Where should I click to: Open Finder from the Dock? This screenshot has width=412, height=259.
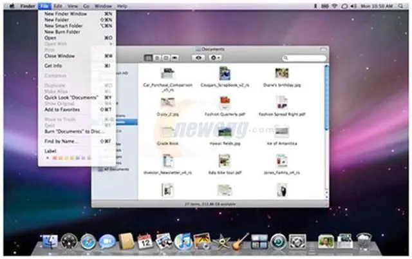(x=50, y=242)
